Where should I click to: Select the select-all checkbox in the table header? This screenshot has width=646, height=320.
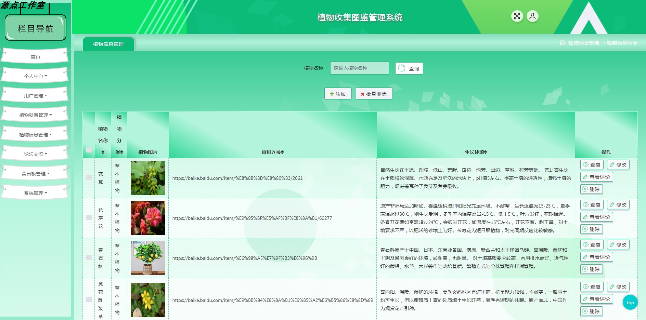coord(88,149)
